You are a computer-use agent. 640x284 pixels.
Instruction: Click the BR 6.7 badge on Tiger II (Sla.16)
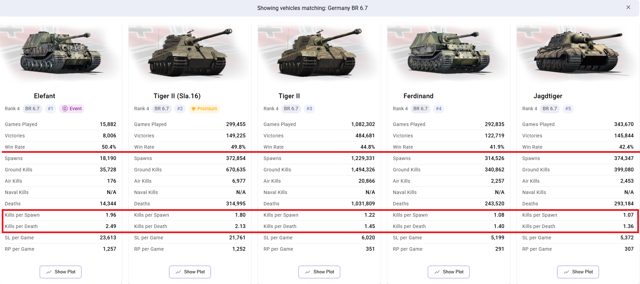tap(162, 109)
